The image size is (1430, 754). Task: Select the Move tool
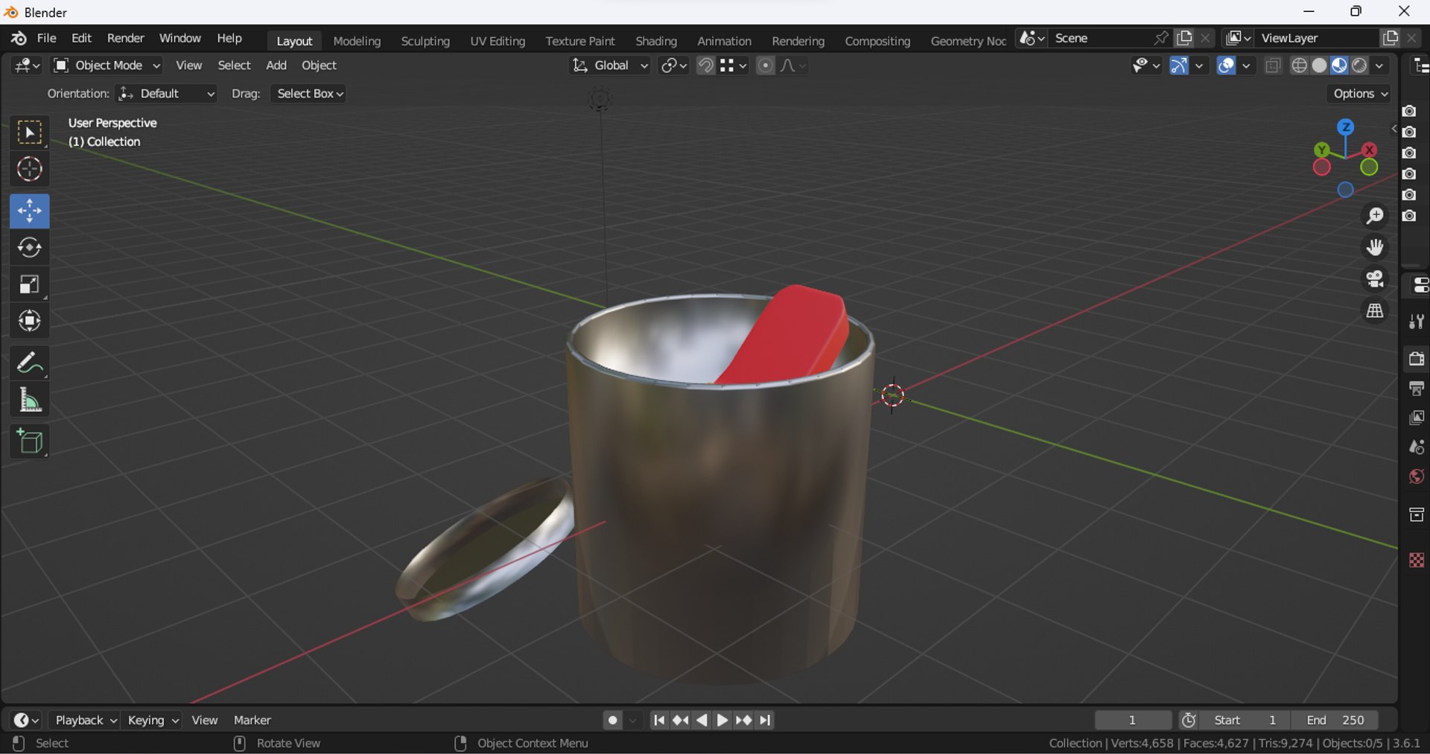click(x=30, y=211)
